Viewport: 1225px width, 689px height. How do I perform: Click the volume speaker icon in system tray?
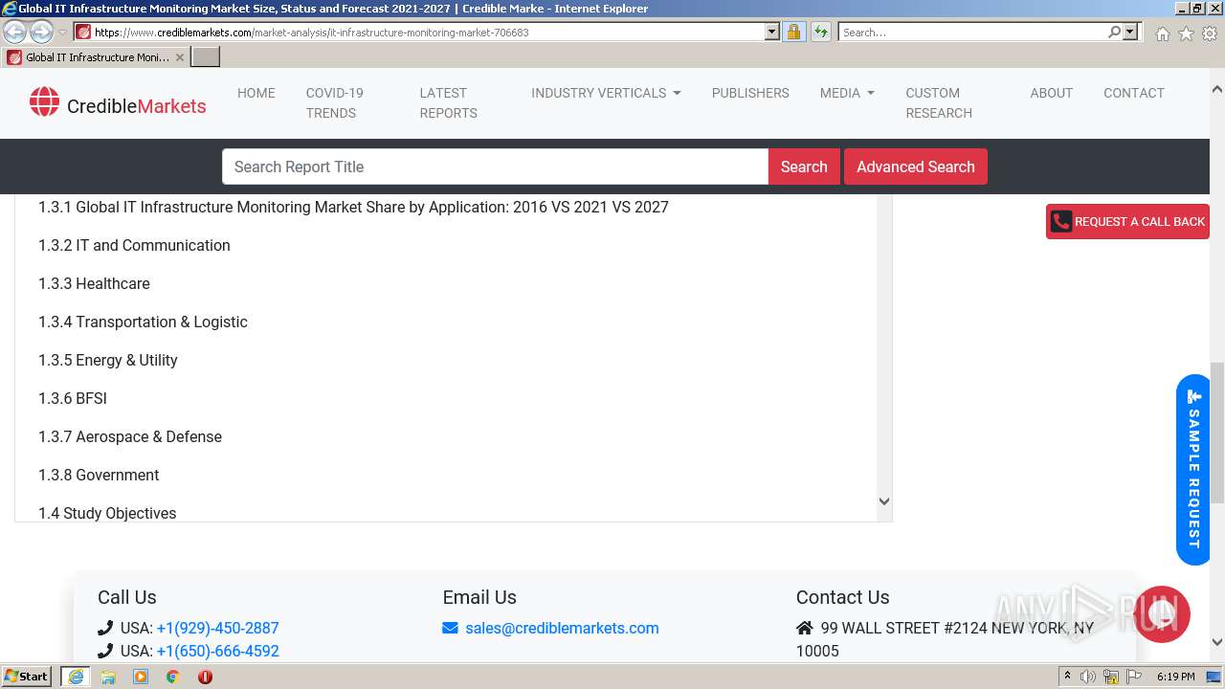coord(1088,677)
